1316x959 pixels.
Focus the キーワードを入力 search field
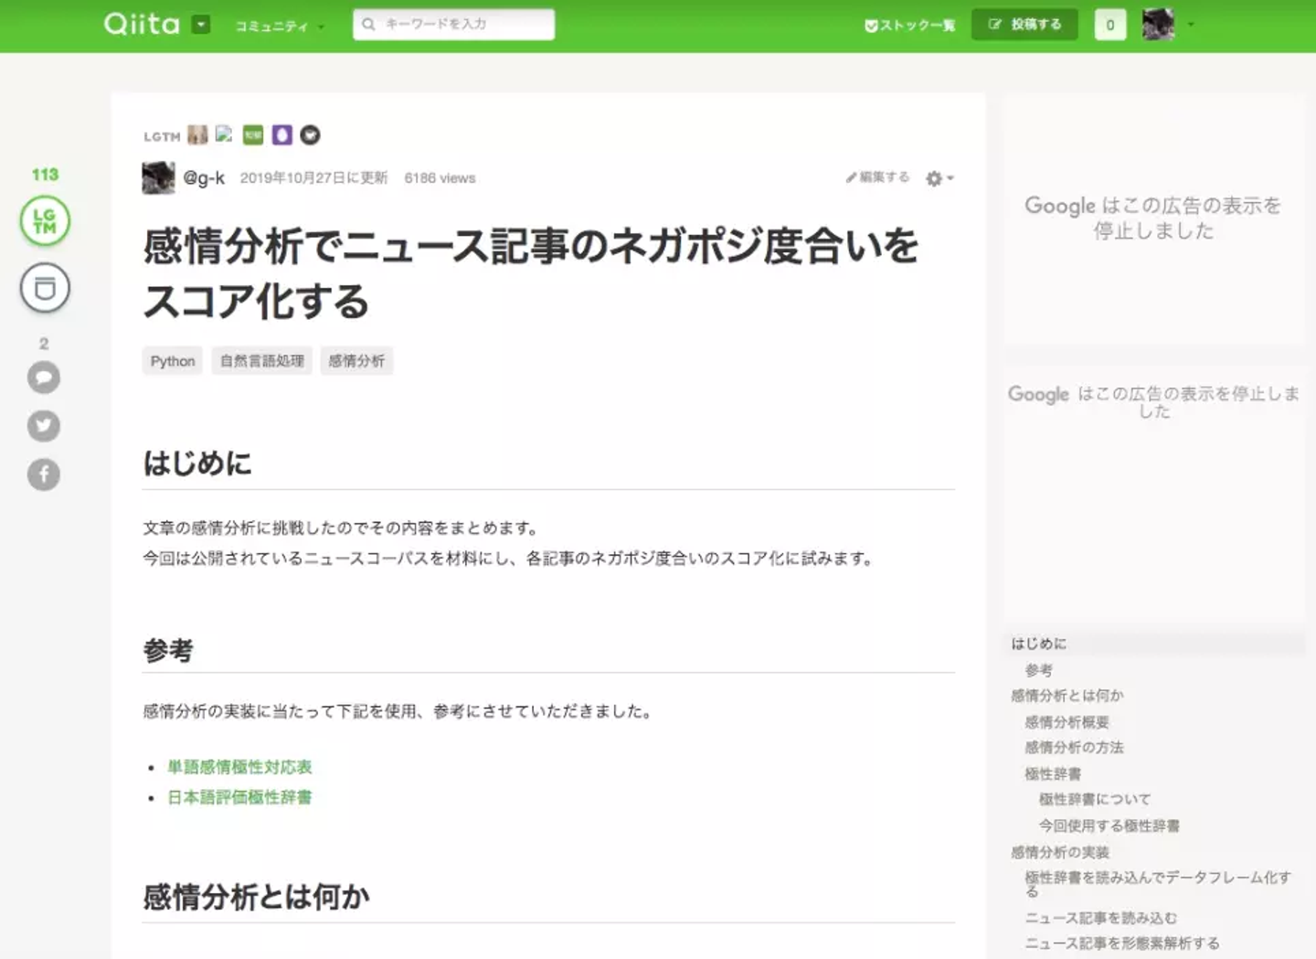[453, 25]
